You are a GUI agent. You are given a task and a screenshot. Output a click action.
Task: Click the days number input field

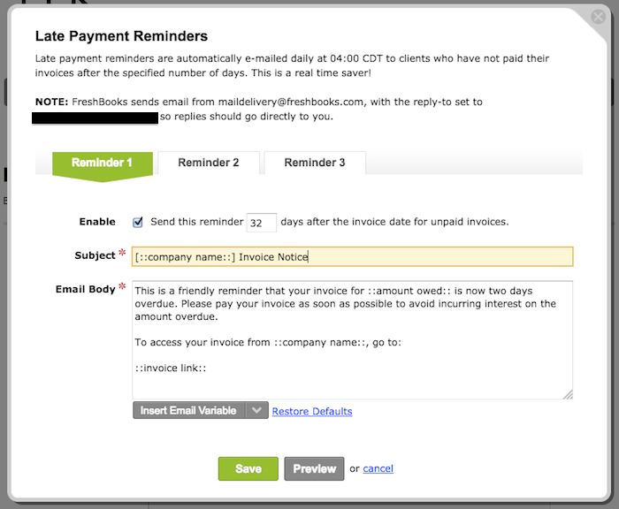[x=261, y=222]
